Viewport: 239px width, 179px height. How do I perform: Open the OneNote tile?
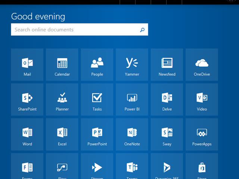pyautogui.click(x=132, y=134)
